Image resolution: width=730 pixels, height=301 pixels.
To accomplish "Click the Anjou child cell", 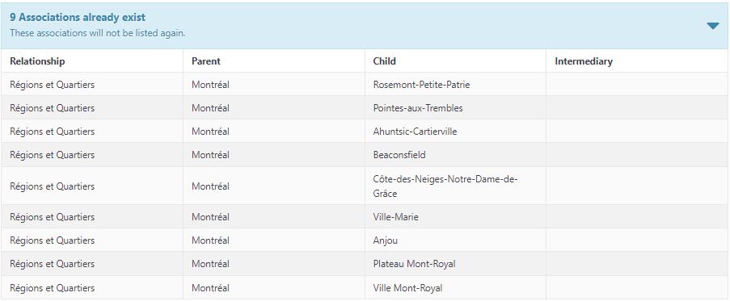I will (x=455, y=240).
